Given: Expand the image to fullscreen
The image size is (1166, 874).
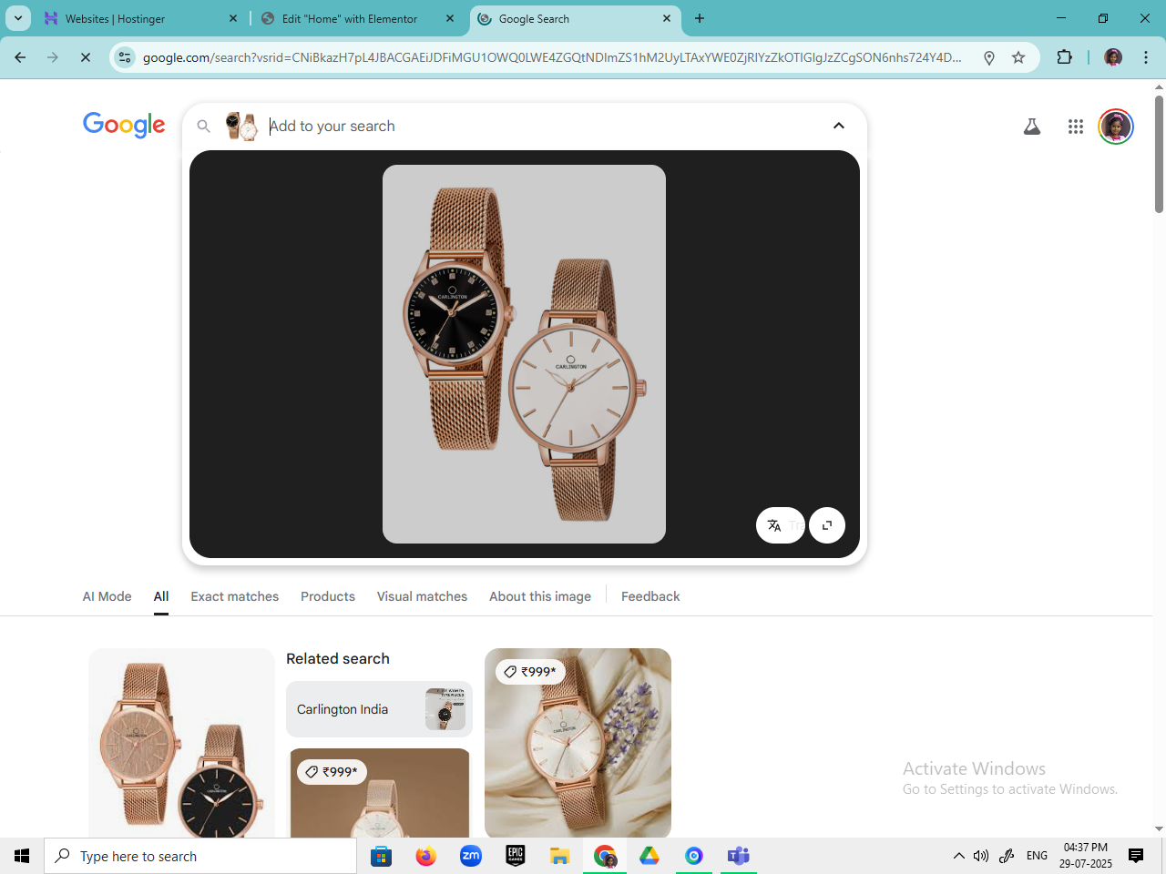Looking at the screenshot, I should pyautogui.click(x=827, y=525).
